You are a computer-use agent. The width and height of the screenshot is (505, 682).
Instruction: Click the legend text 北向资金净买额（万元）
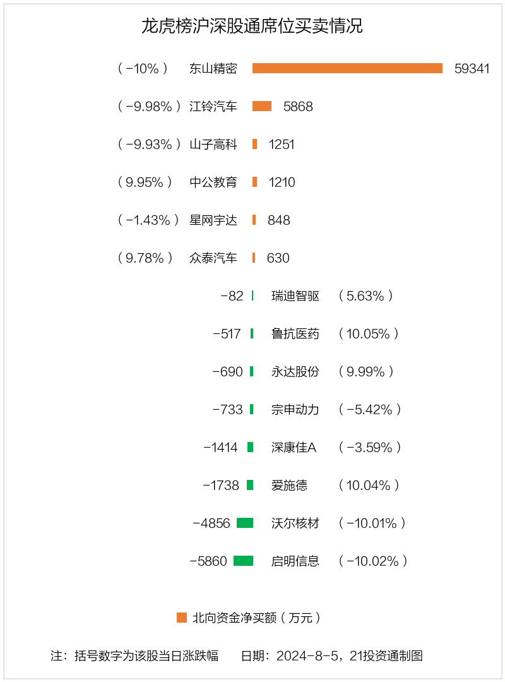tap(257, 618)
